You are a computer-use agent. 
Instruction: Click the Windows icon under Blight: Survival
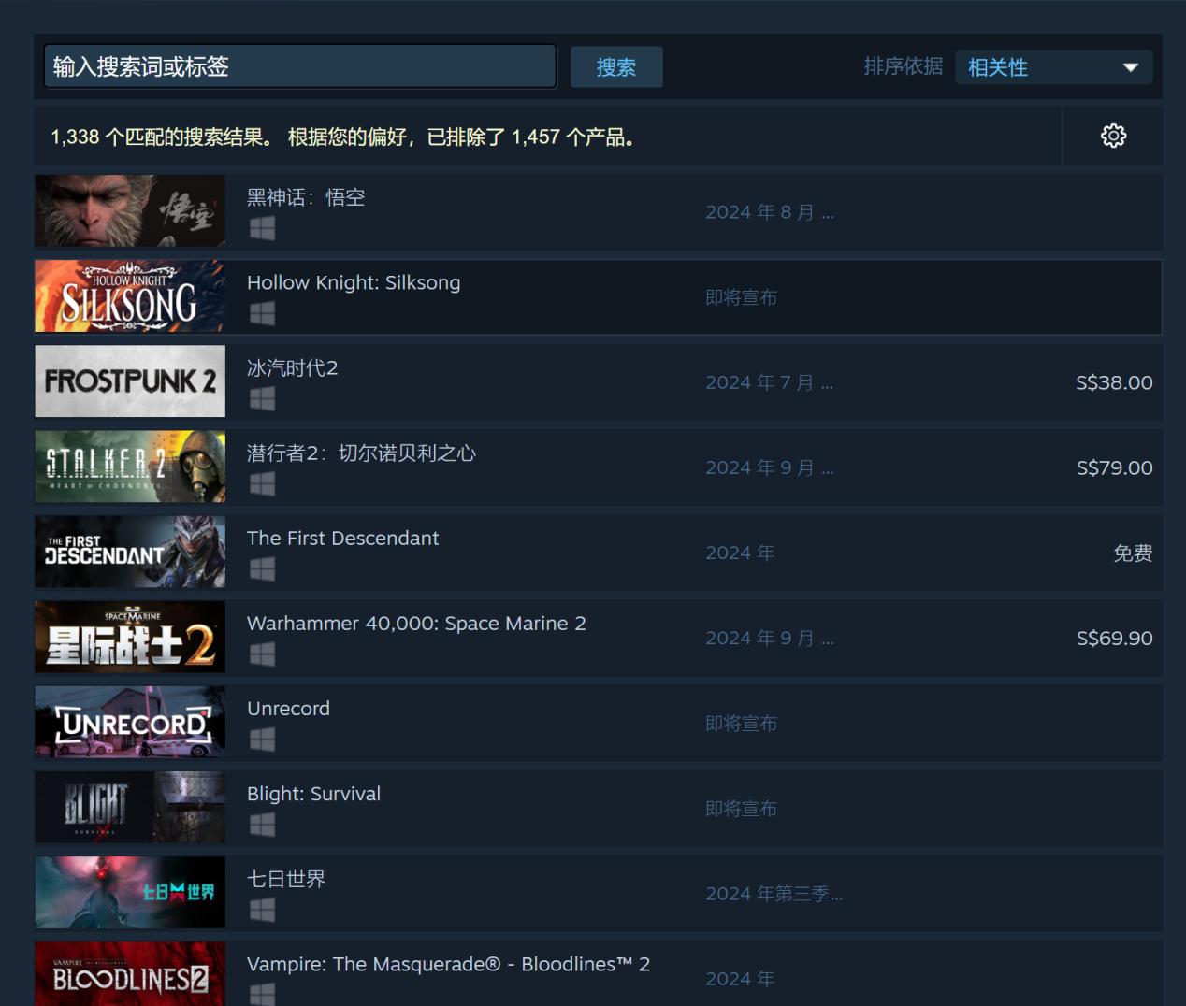[262, 824]
